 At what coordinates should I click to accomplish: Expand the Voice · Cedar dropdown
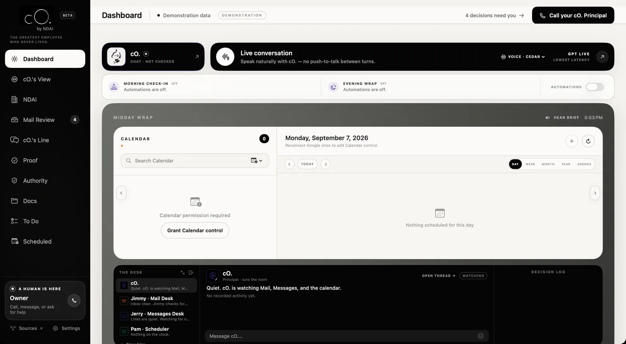(x=523, y=57)
